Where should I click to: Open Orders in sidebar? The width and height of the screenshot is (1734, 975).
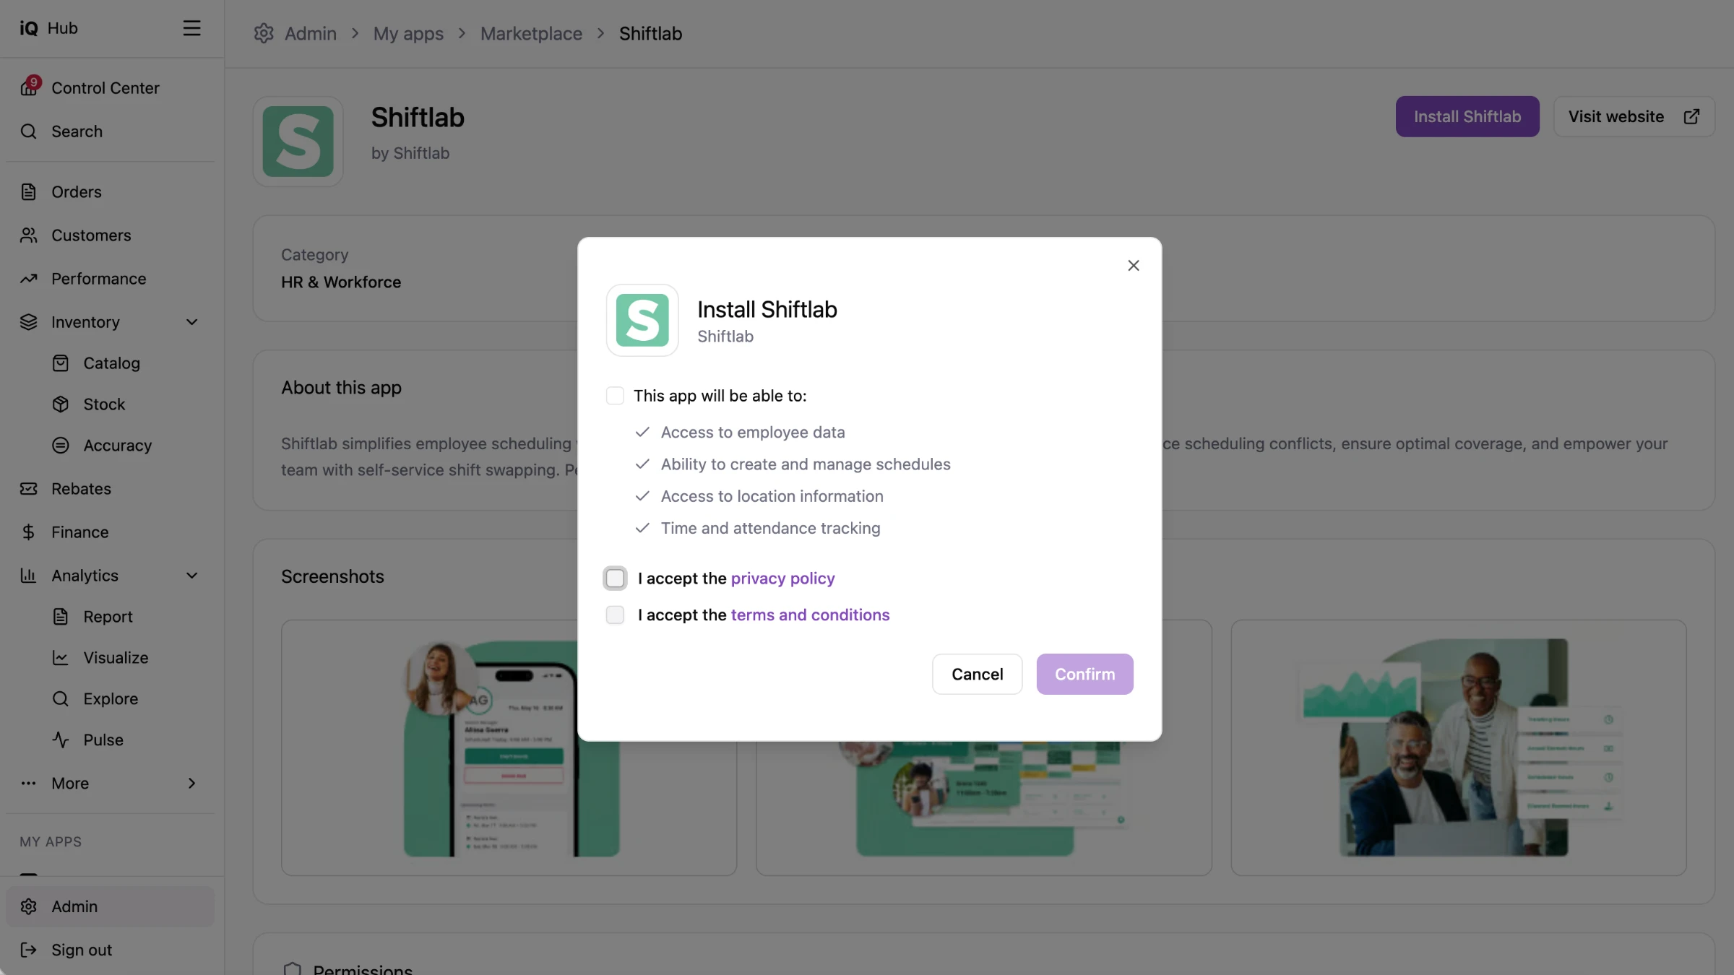pos(110,191)
